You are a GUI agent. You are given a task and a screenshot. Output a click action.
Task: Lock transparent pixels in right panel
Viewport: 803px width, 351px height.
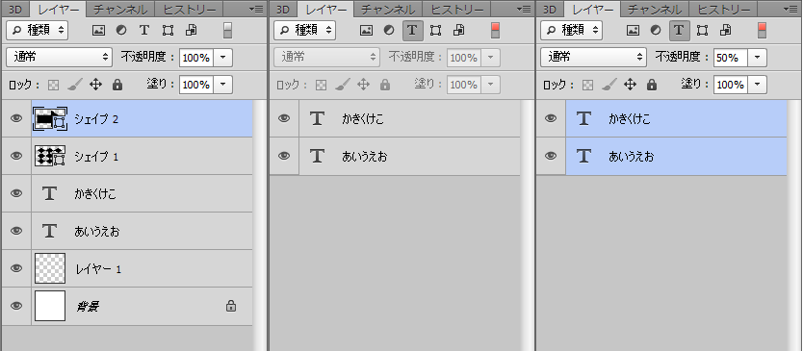click(588, 85)
